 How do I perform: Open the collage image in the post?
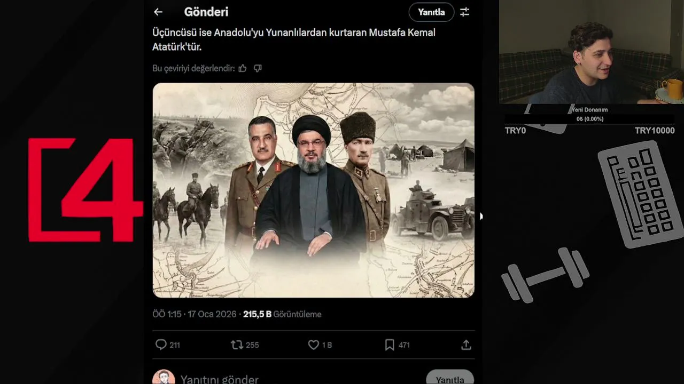313,190
